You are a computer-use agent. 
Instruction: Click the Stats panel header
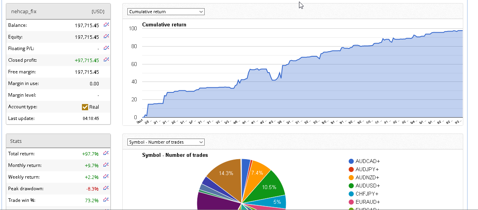click(x=58, y=141)
